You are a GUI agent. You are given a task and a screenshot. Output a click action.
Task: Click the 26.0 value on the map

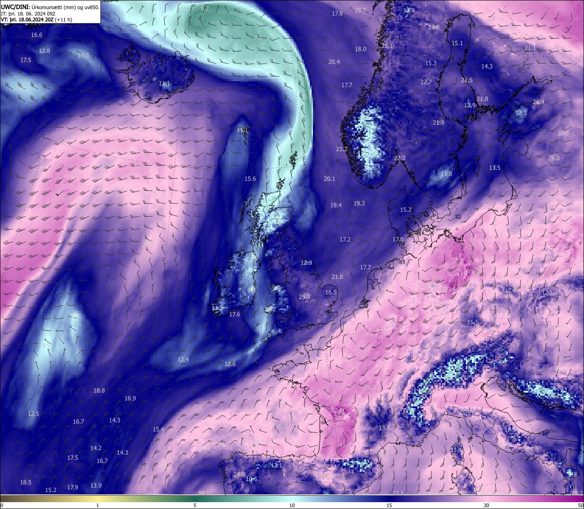click(x=554, y=158)
